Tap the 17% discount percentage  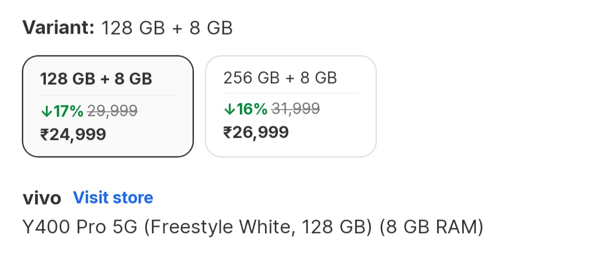68,111
